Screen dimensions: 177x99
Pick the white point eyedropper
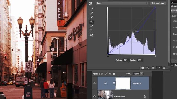click(92, 17)
